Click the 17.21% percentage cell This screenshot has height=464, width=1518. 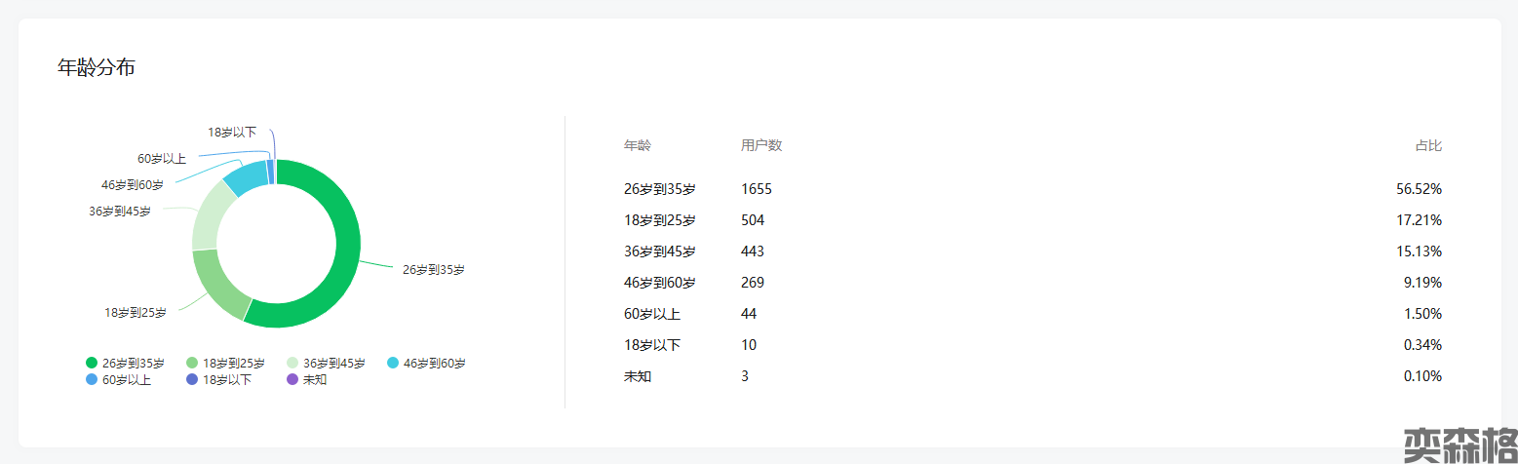(x=1419, y=220)
